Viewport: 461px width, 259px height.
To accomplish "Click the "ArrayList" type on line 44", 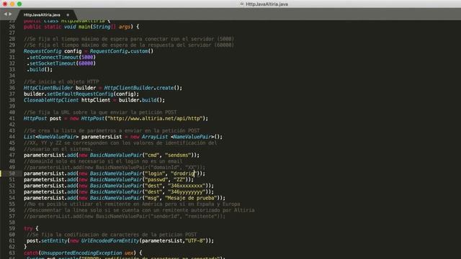I will point(155,137).
